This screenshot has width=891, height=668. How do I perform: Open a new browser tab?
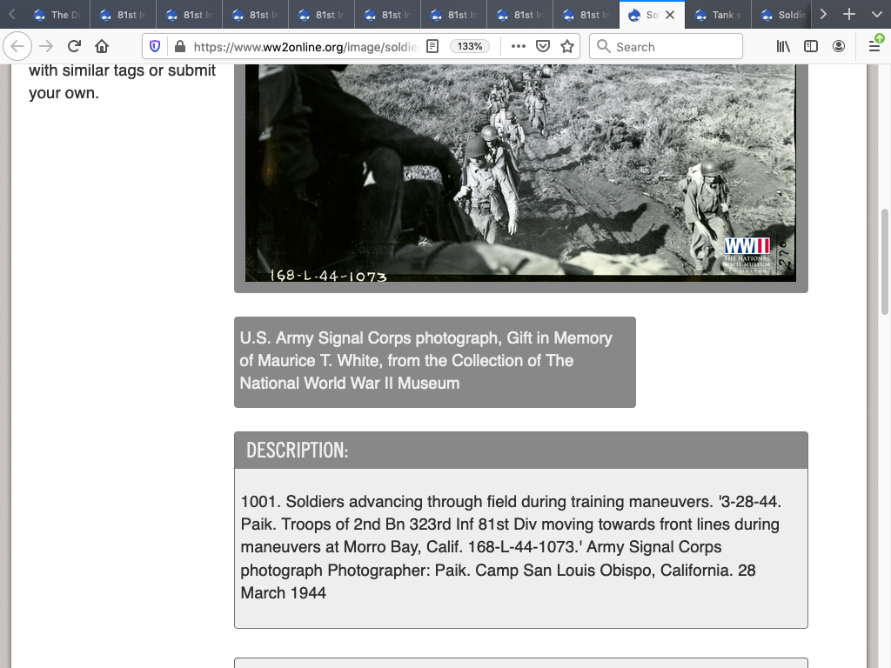pyautogui.click(x=849, y=15)
